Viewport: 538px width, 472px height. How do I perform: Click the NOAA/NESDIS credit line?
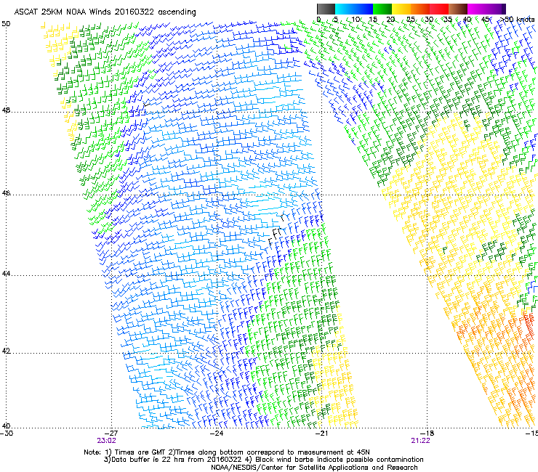coord(314,468)
